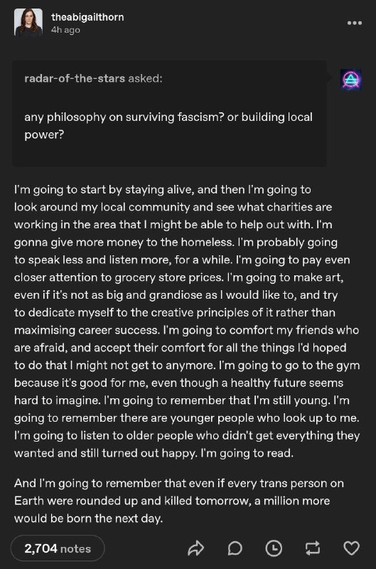Click the sentence 'I'm going to read.'
Screen dimensions: 376x569
click(247, 453)
